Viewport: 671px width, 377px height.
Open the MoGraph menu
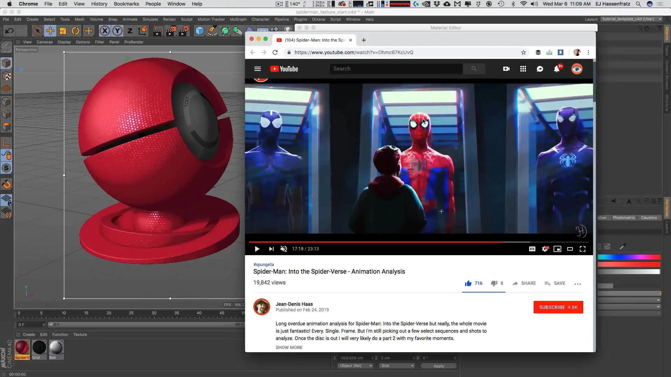(x=238, y=19)
